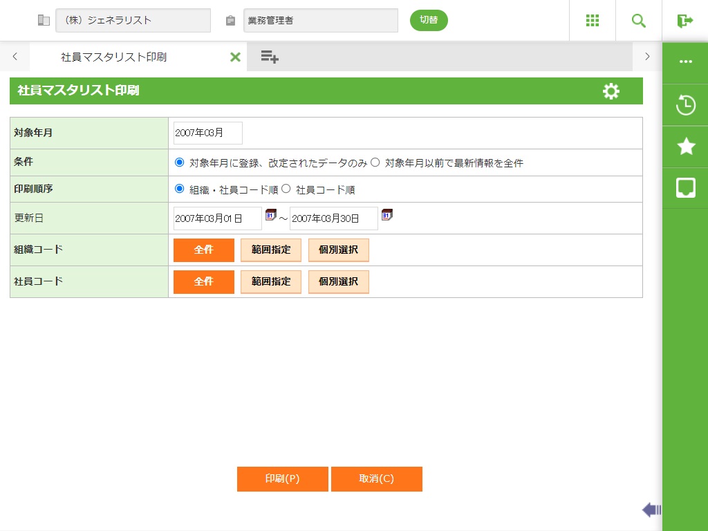This screenshot has height=531, width=708.
Task: Open the three-dots more menu in sidebar
Action: 685,62
